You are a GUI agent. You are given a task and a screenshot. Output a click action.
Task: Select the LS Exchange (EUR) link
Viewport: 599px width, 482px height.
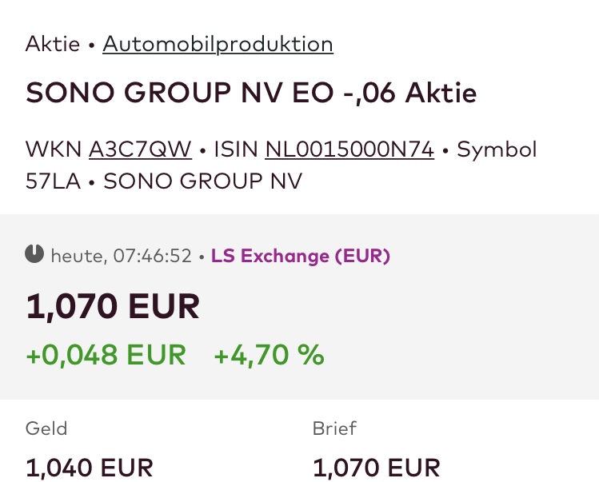[x=301, y=256]
